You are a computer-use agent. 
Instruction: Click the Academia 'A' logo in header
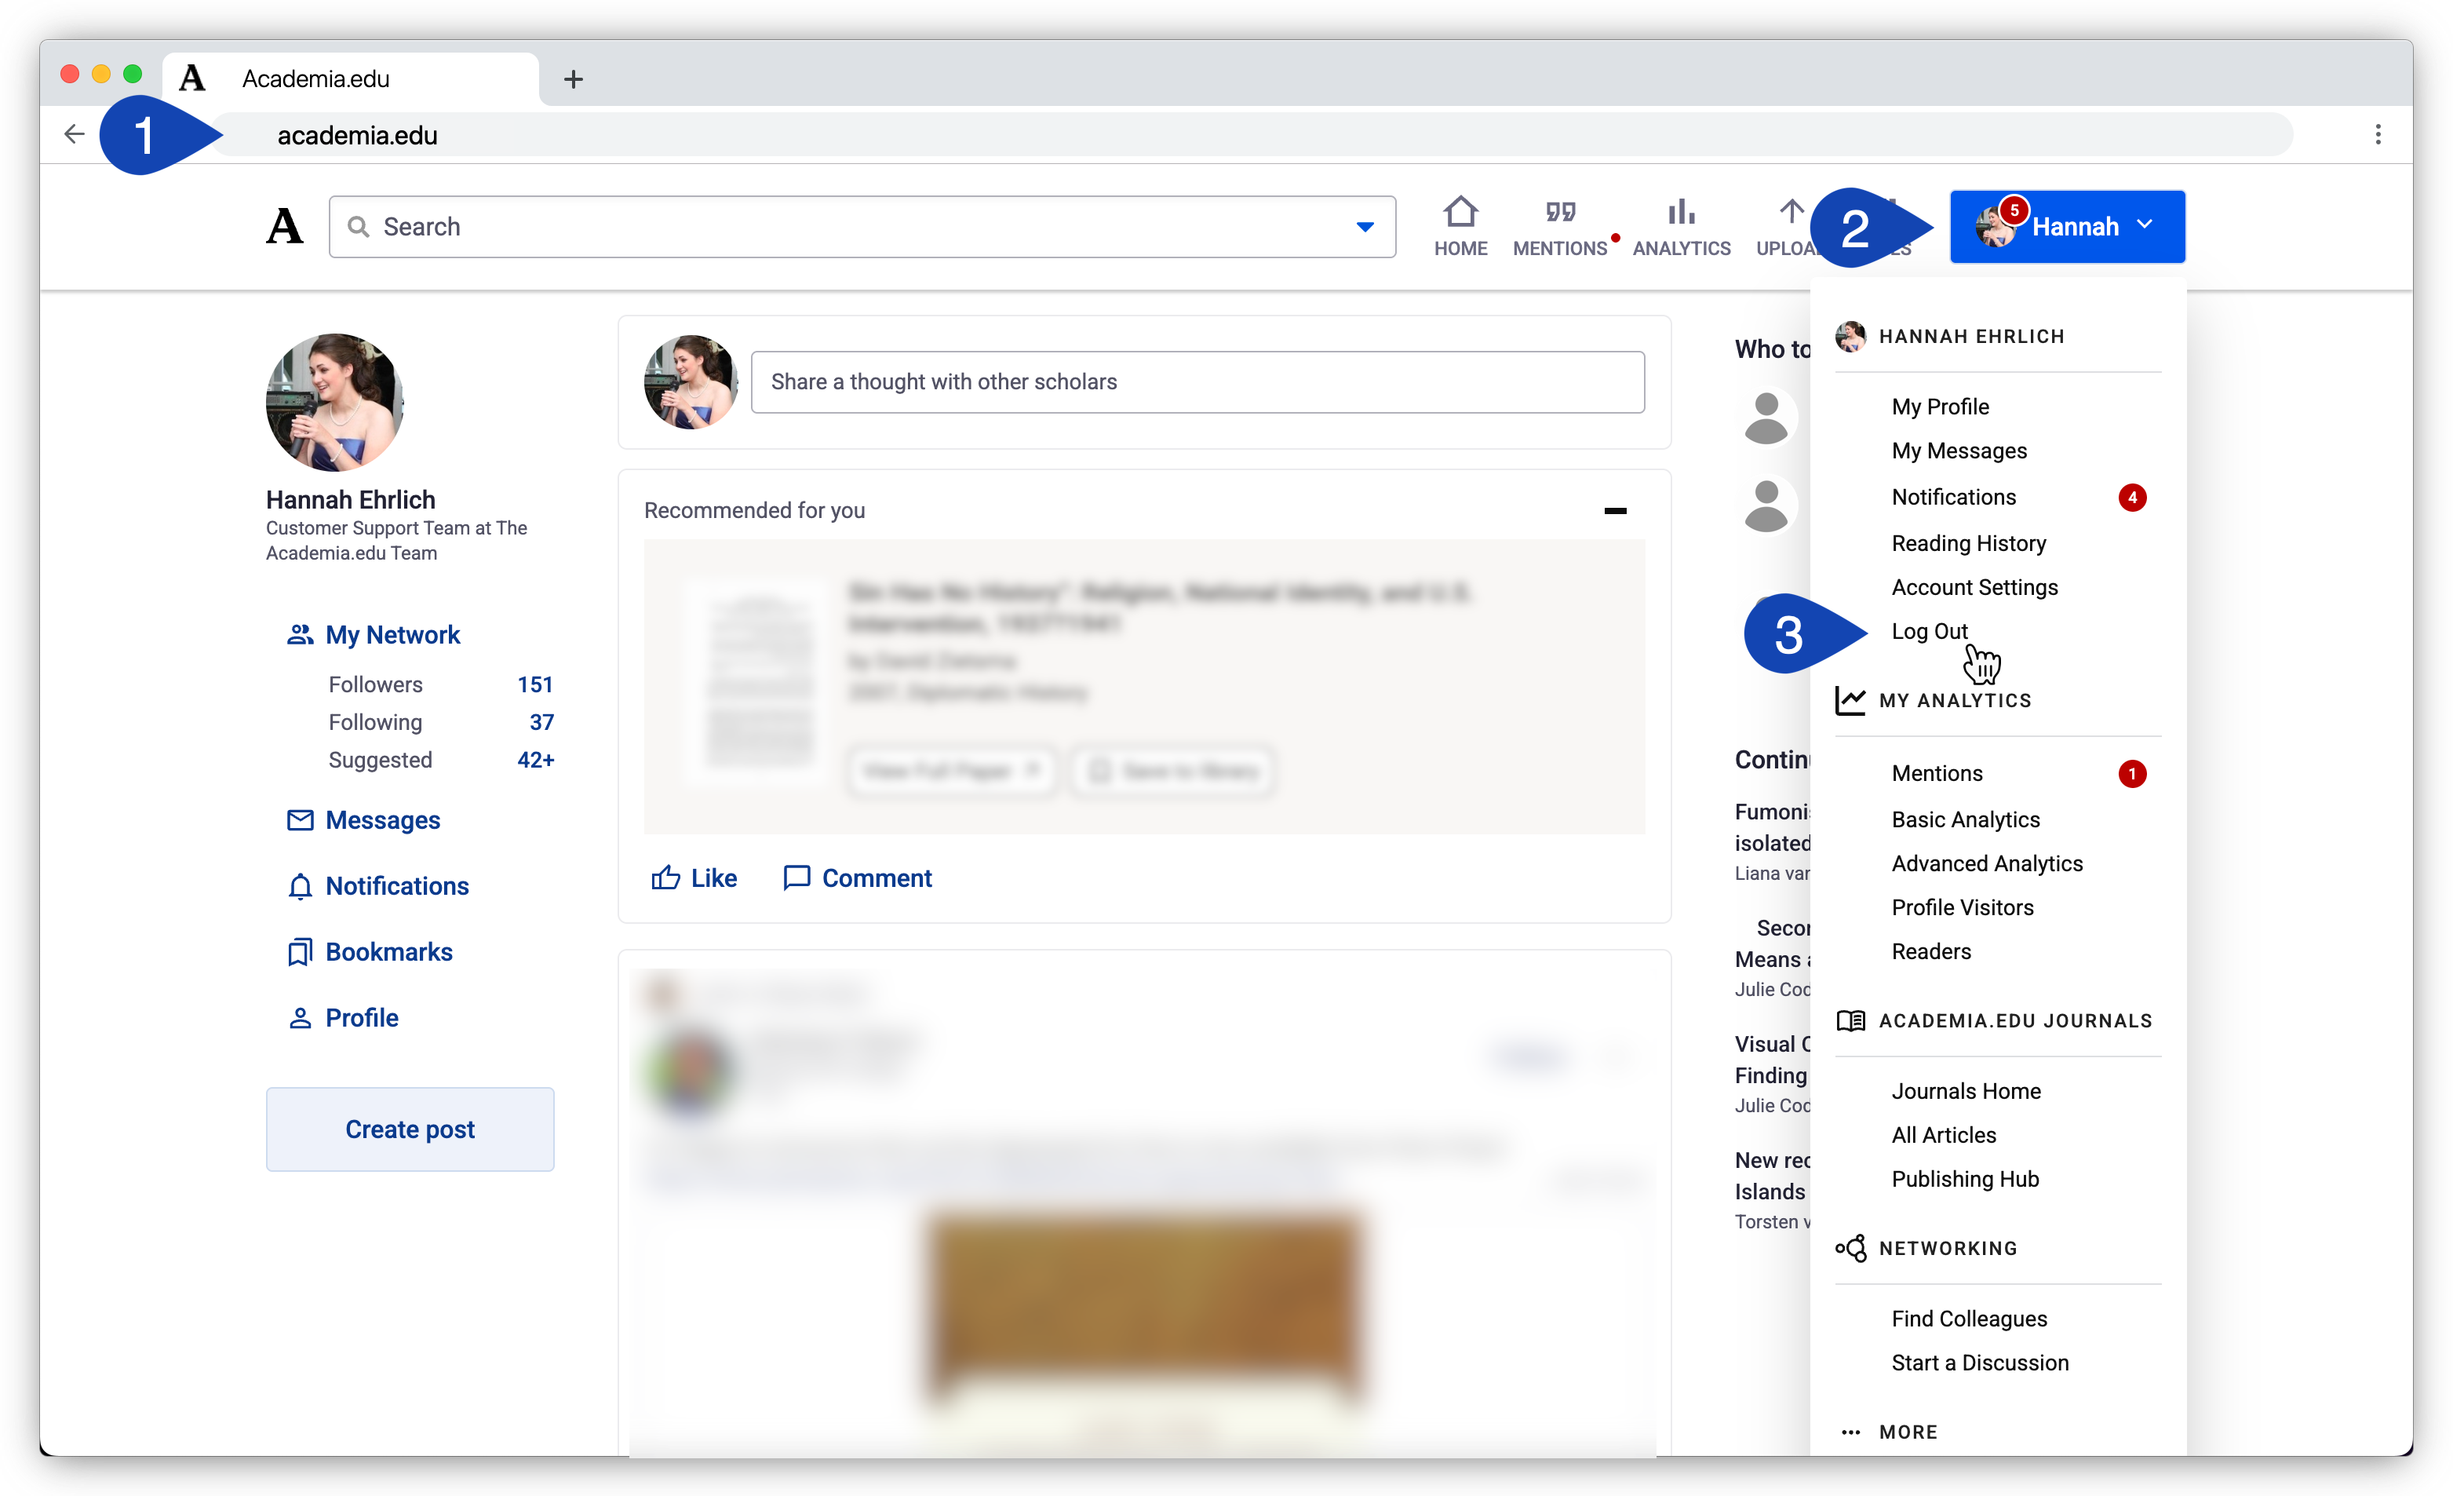(285, 226)
